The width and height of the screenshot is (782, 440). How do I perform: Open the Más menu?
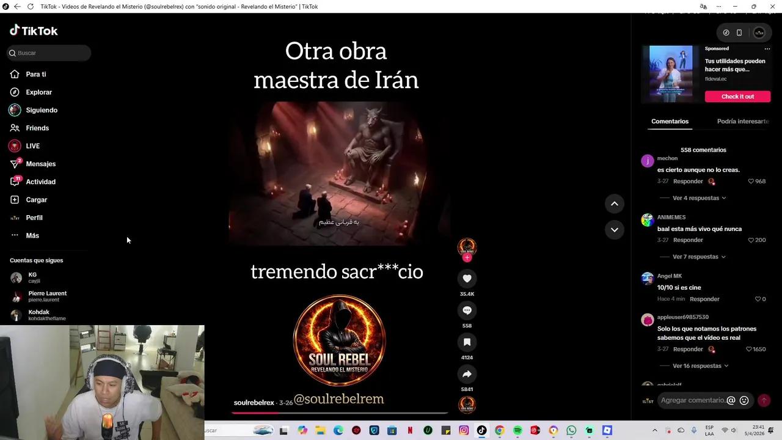click(24, 236)
